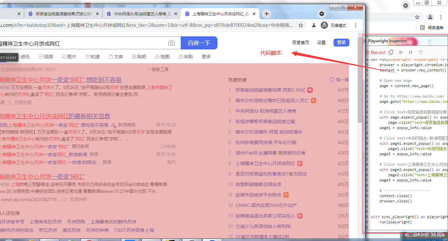
Task: Open the 百度首页 link
Action: point(301,43)
